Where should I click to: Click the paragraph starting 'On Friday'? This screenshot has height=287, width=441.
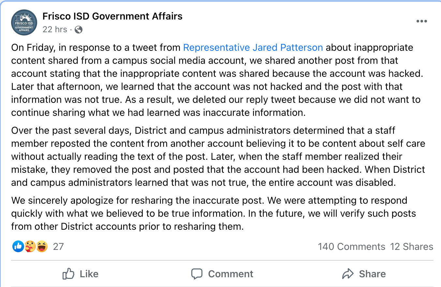pyautogui.click(x=215, y=80)
